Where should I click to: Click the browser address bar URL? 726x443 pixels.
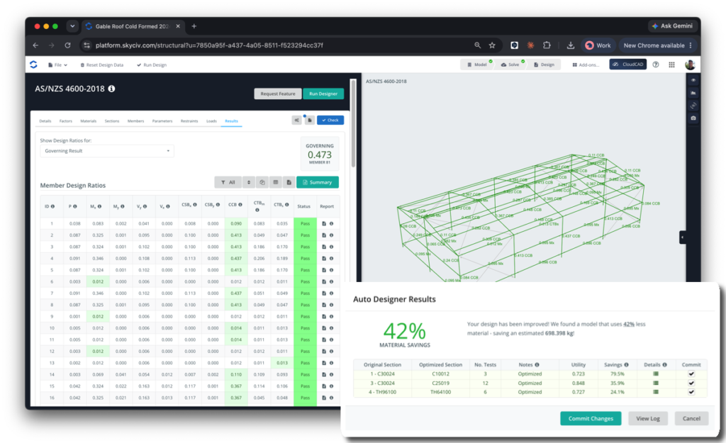(x=209, y=45)
